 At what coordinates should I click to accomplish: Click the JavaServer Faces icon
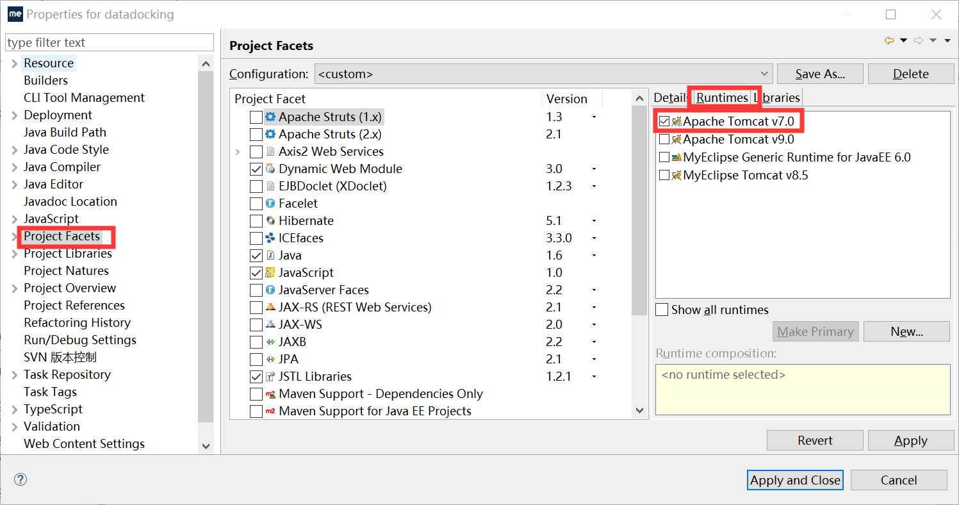(x=270, y=290)
